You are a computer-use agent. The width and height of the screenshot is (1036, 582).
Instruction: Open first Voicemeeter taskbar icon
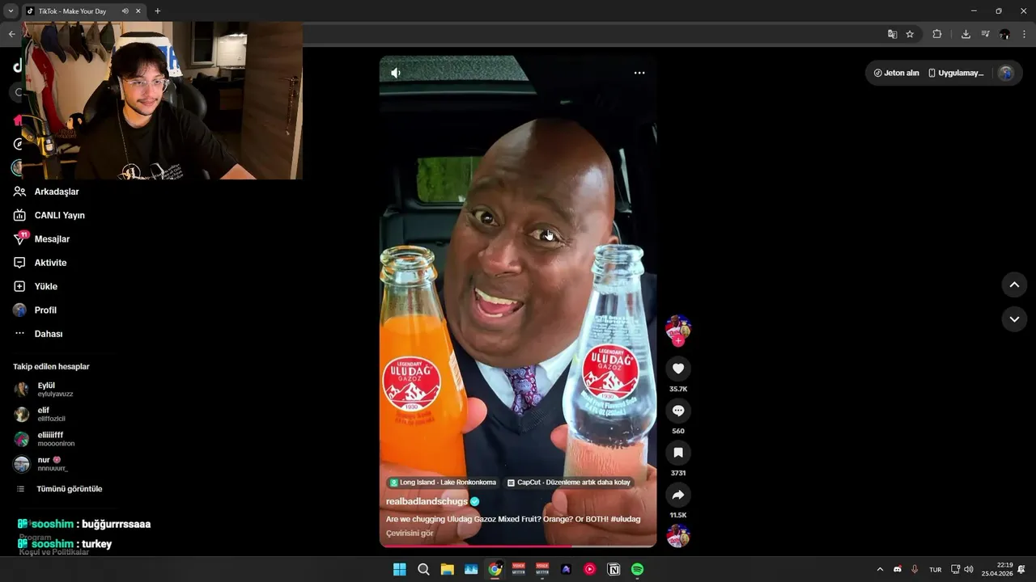(519, 569)
